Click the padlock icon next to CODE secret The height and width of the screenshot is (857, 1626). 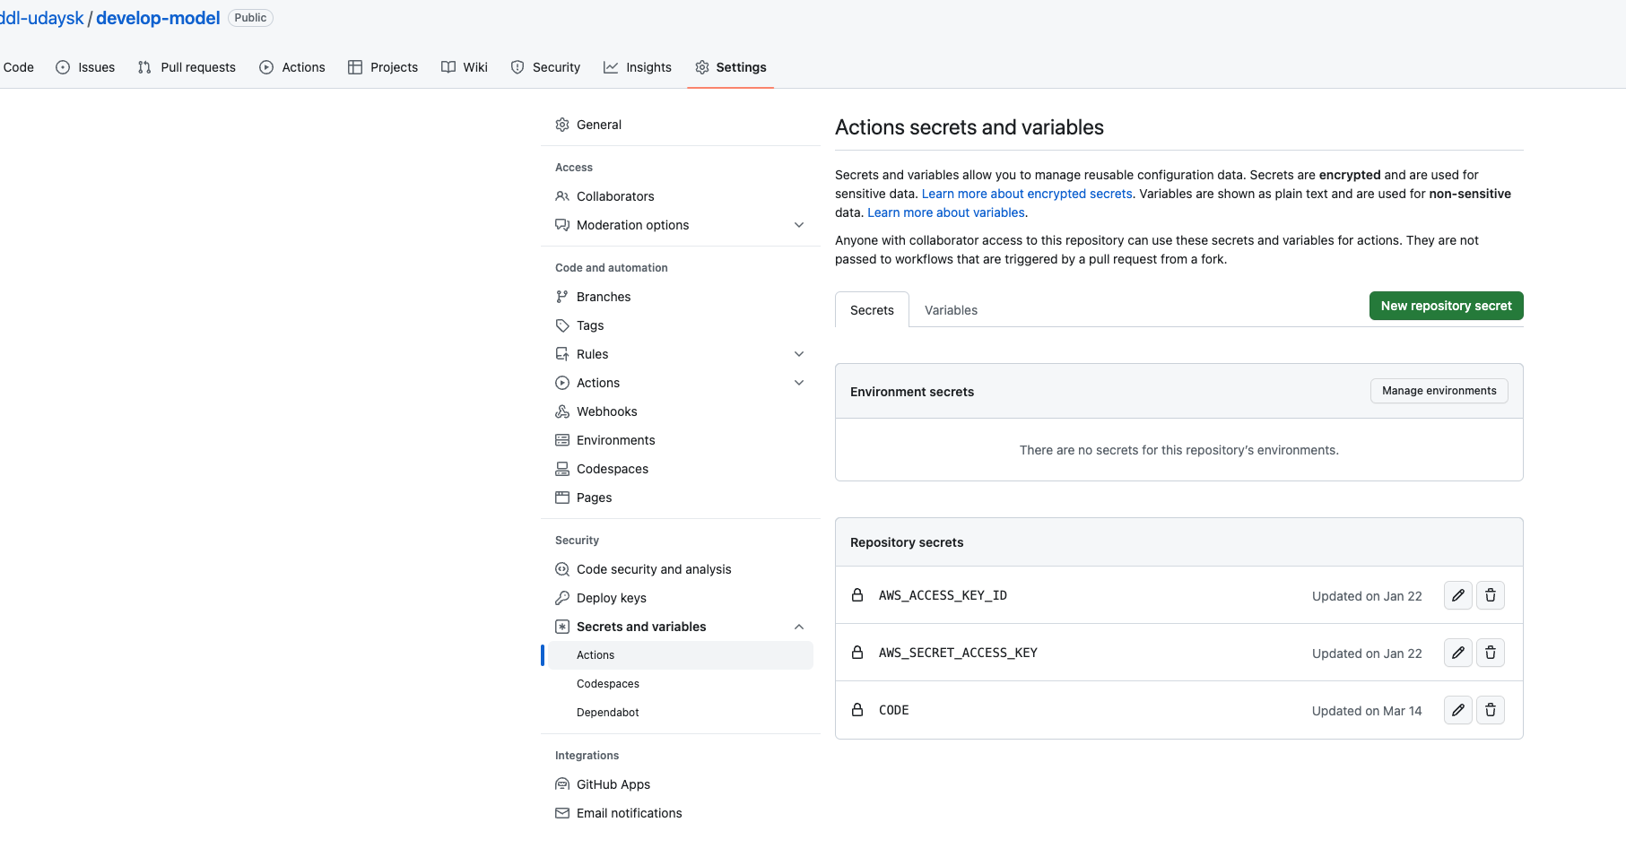tap(857, 709)
